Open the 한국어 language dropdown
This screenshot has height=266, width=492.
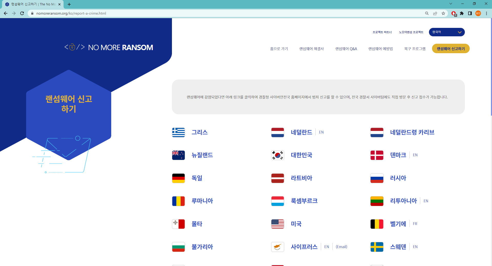tap(447, 32)
